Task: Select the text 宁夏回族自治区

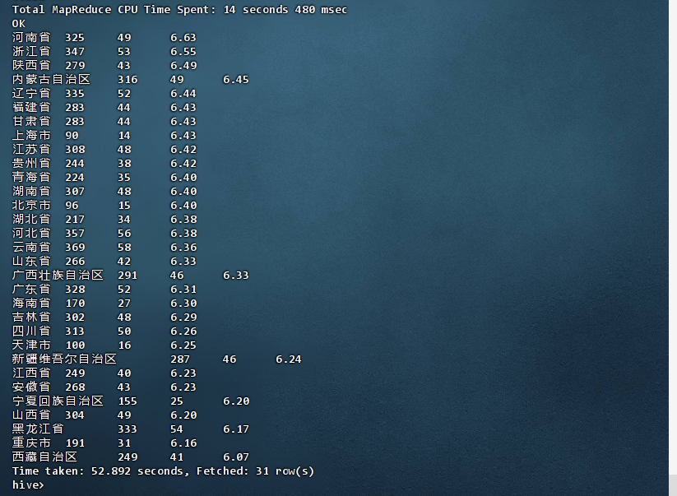Action: pyautogui.click(x=58, y=401)
